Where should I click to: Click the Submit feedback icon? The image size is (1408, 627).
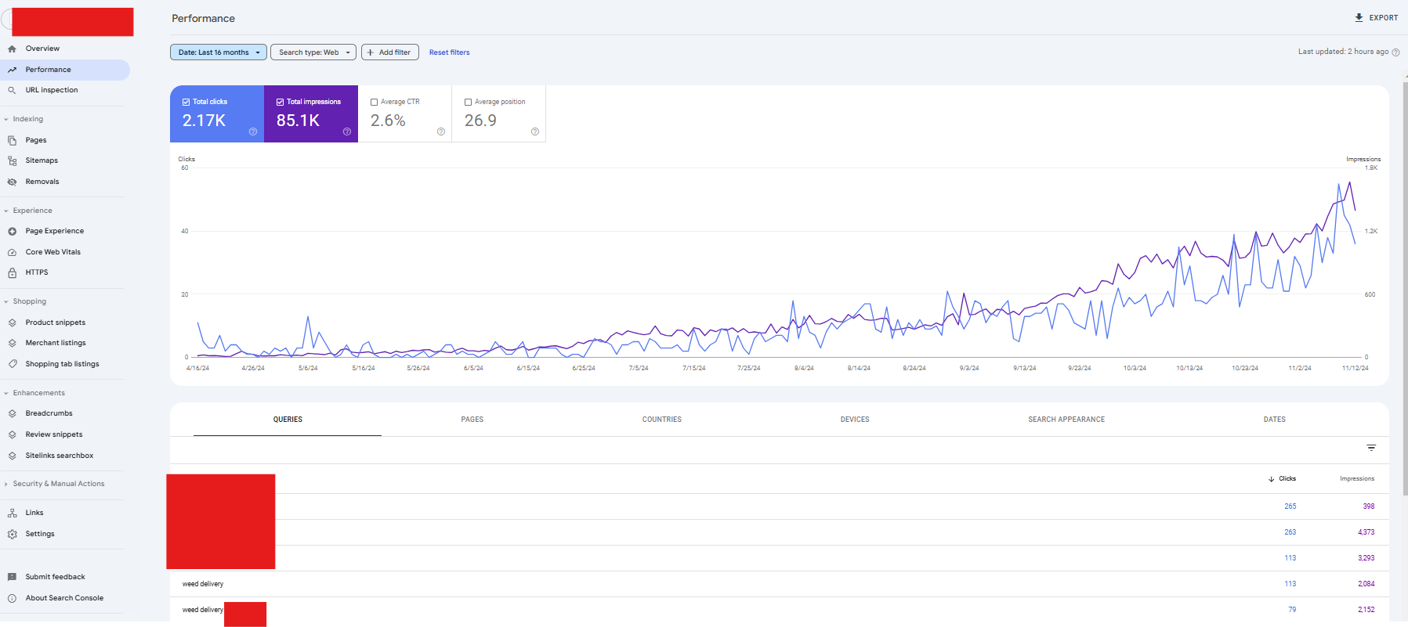point(12,577)
